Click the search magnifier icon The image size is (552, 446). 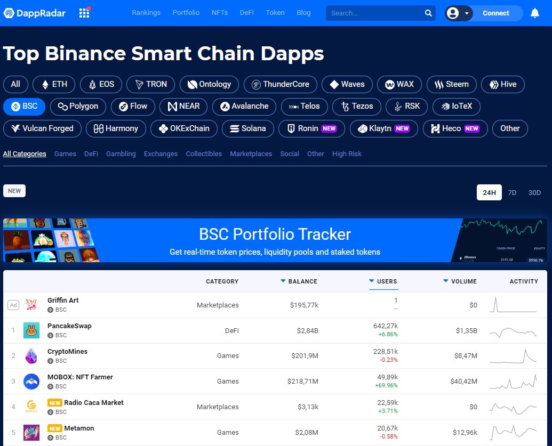pyautogui.click(x=428, y=13)
